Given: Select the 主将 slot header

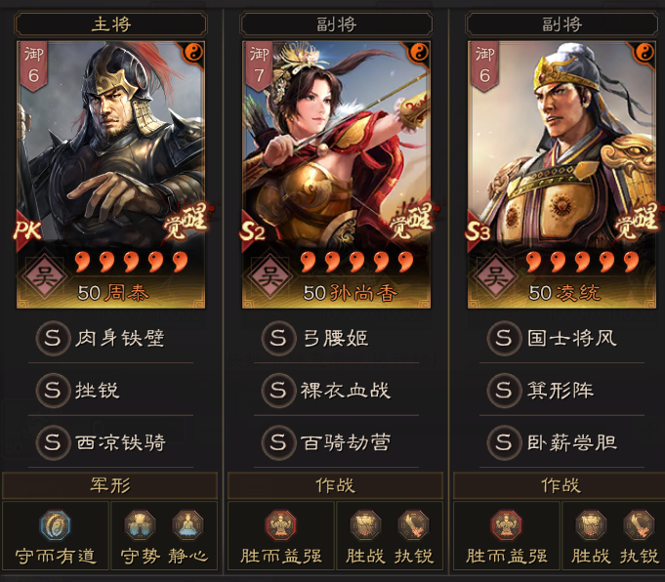Looking at the screenshot, I should tap(110, 24).
